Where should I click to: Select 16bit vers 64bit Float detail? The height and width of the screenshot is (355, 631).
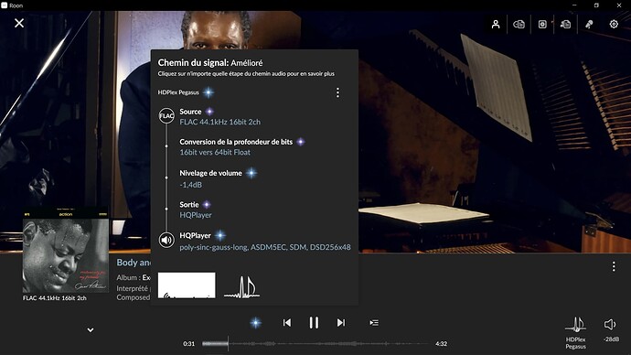[215, 152]
